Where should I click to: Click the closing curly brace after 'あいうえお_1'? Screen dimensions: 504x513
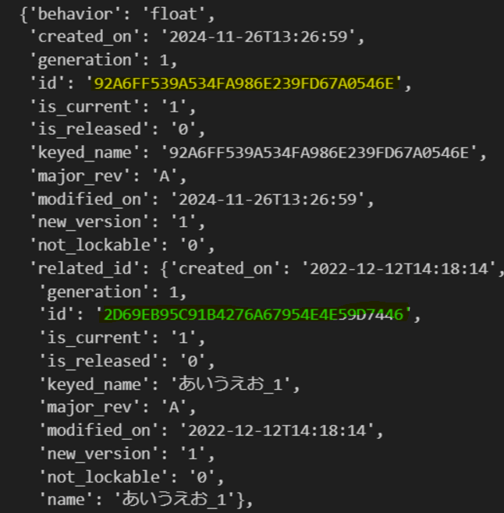point(244,499)
